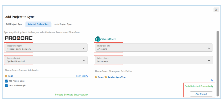Close the dialog with the X button
This screenshot has width=223, height=104.
pos(216,10)
